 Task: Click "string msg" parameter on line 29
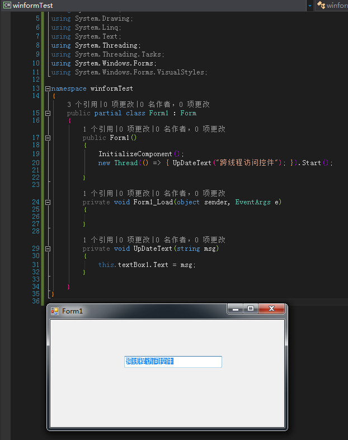196,249
